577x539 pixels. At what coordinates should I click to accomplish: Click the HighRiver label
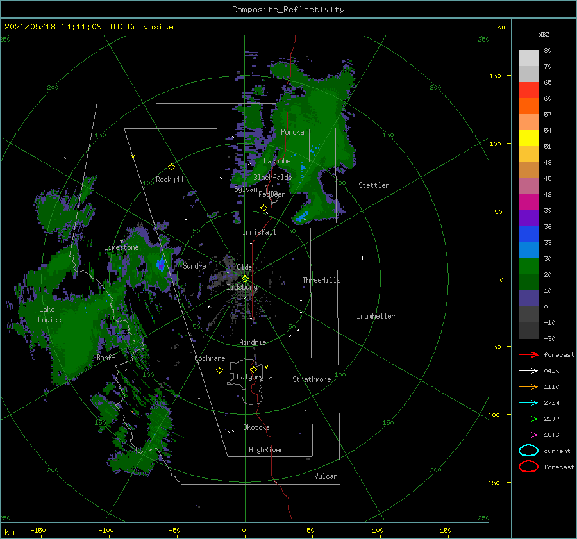pyautogui.click(x=266, y=450)
